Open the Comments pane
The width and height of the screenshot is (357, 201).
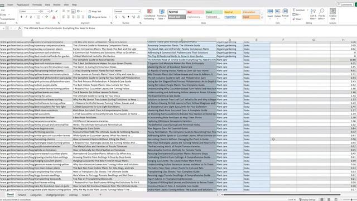point(345,4)
